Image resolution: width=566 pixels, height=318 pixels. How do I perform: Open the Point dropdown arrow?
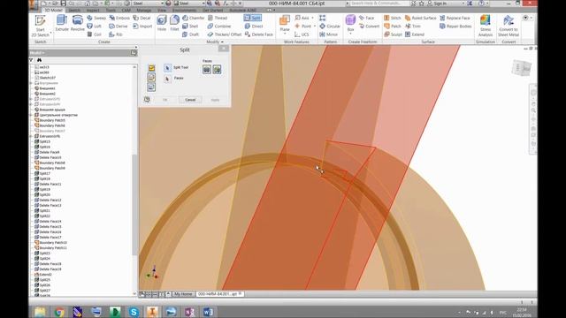[315, 26]
